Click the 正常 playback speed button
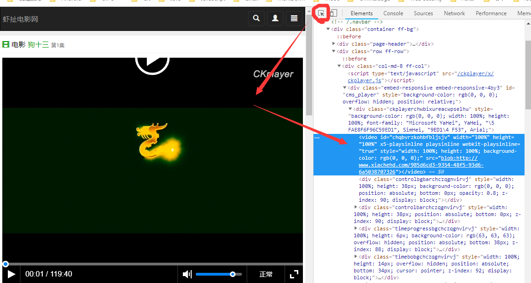The width and height of the screenshot is (531, 283). click(x=266, y=274)
